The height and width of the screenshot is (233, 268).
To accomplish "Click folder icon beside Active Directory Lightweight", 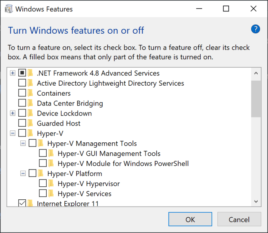I will point(30,83).
